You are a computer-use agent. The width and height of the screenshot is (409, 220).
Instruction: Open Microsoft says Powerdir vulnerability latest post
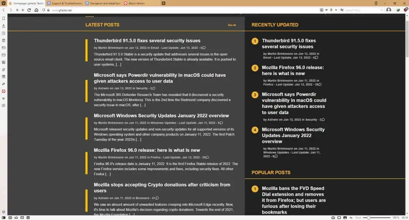pos(160,78)
